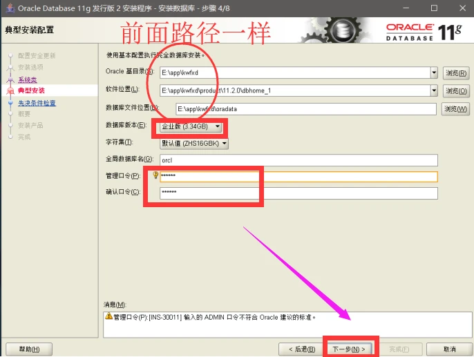Viewport: 474px width, 357px height.
Task: Open the 软件位置 dropdown arrow
Action: (434, 90)
